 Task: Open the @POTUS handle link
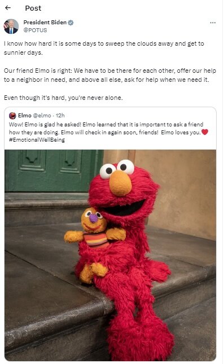[35, 30]
